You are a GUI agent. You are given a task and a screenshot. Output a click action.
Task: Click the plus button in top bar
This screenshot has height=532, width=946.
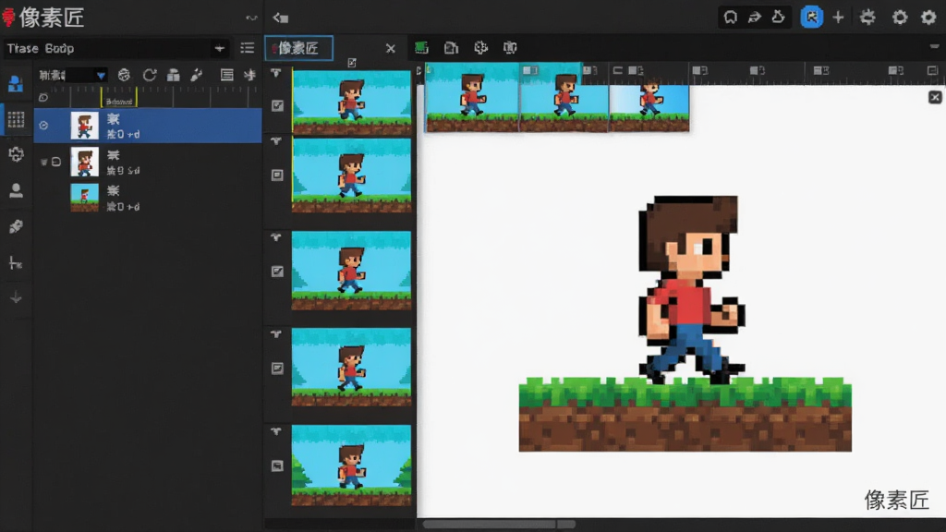pyautogui.click(x=838, y=17)
